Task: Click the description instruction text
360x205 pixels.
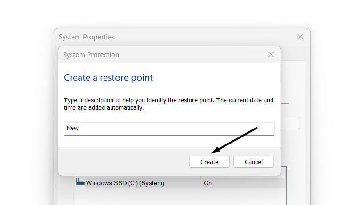Action: [x=168, y=100]
